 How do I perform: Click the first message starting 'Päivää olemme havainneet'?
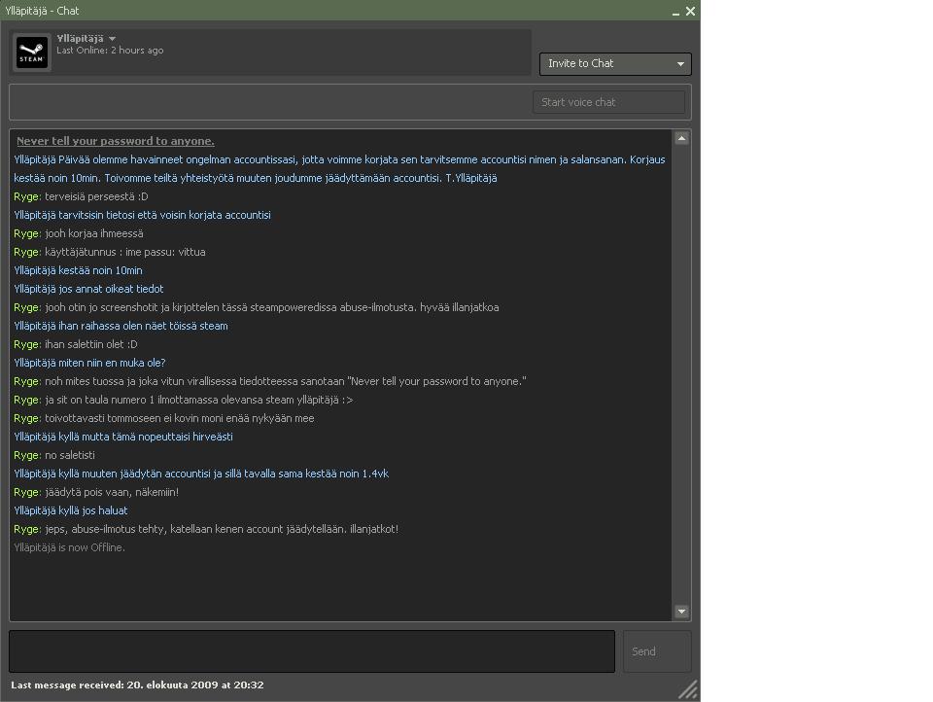pyautogui.click(x=339, y=168)
